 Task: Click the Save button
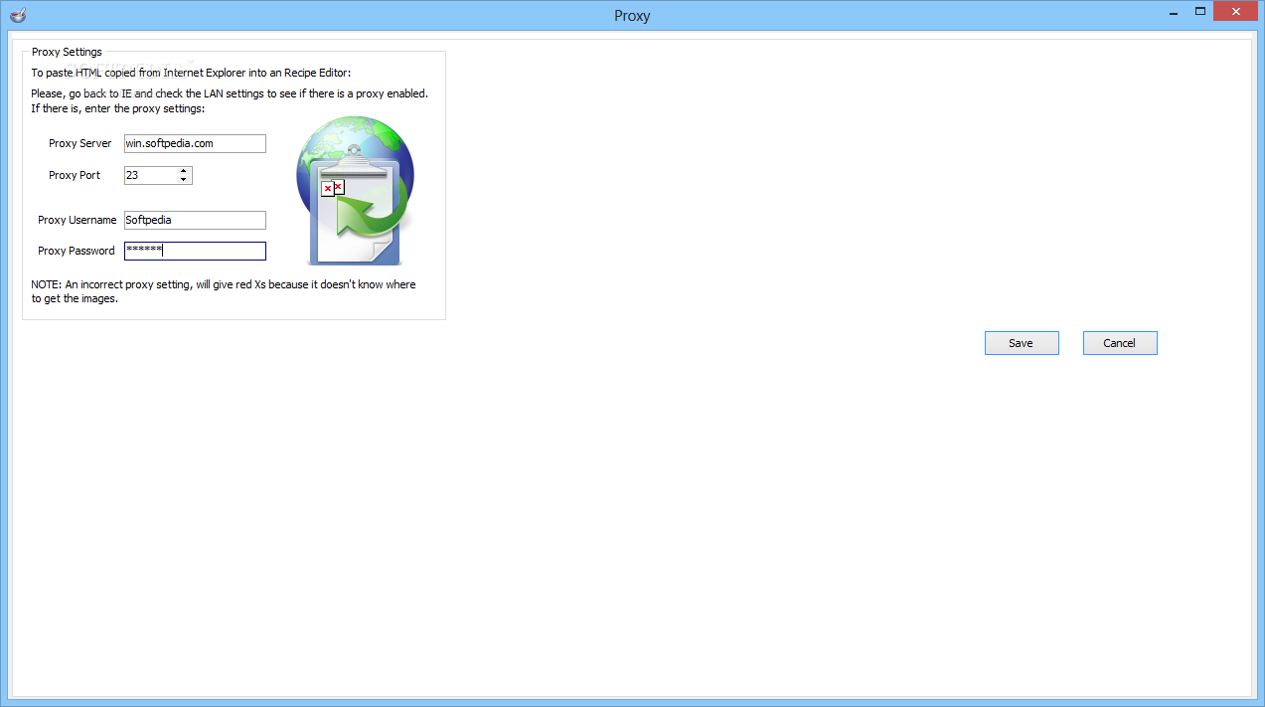coord(1022,343)
